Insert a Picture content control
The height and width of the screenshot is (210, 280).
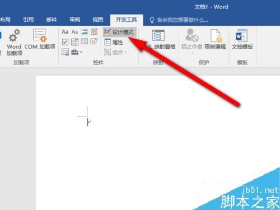pos(85,32)
